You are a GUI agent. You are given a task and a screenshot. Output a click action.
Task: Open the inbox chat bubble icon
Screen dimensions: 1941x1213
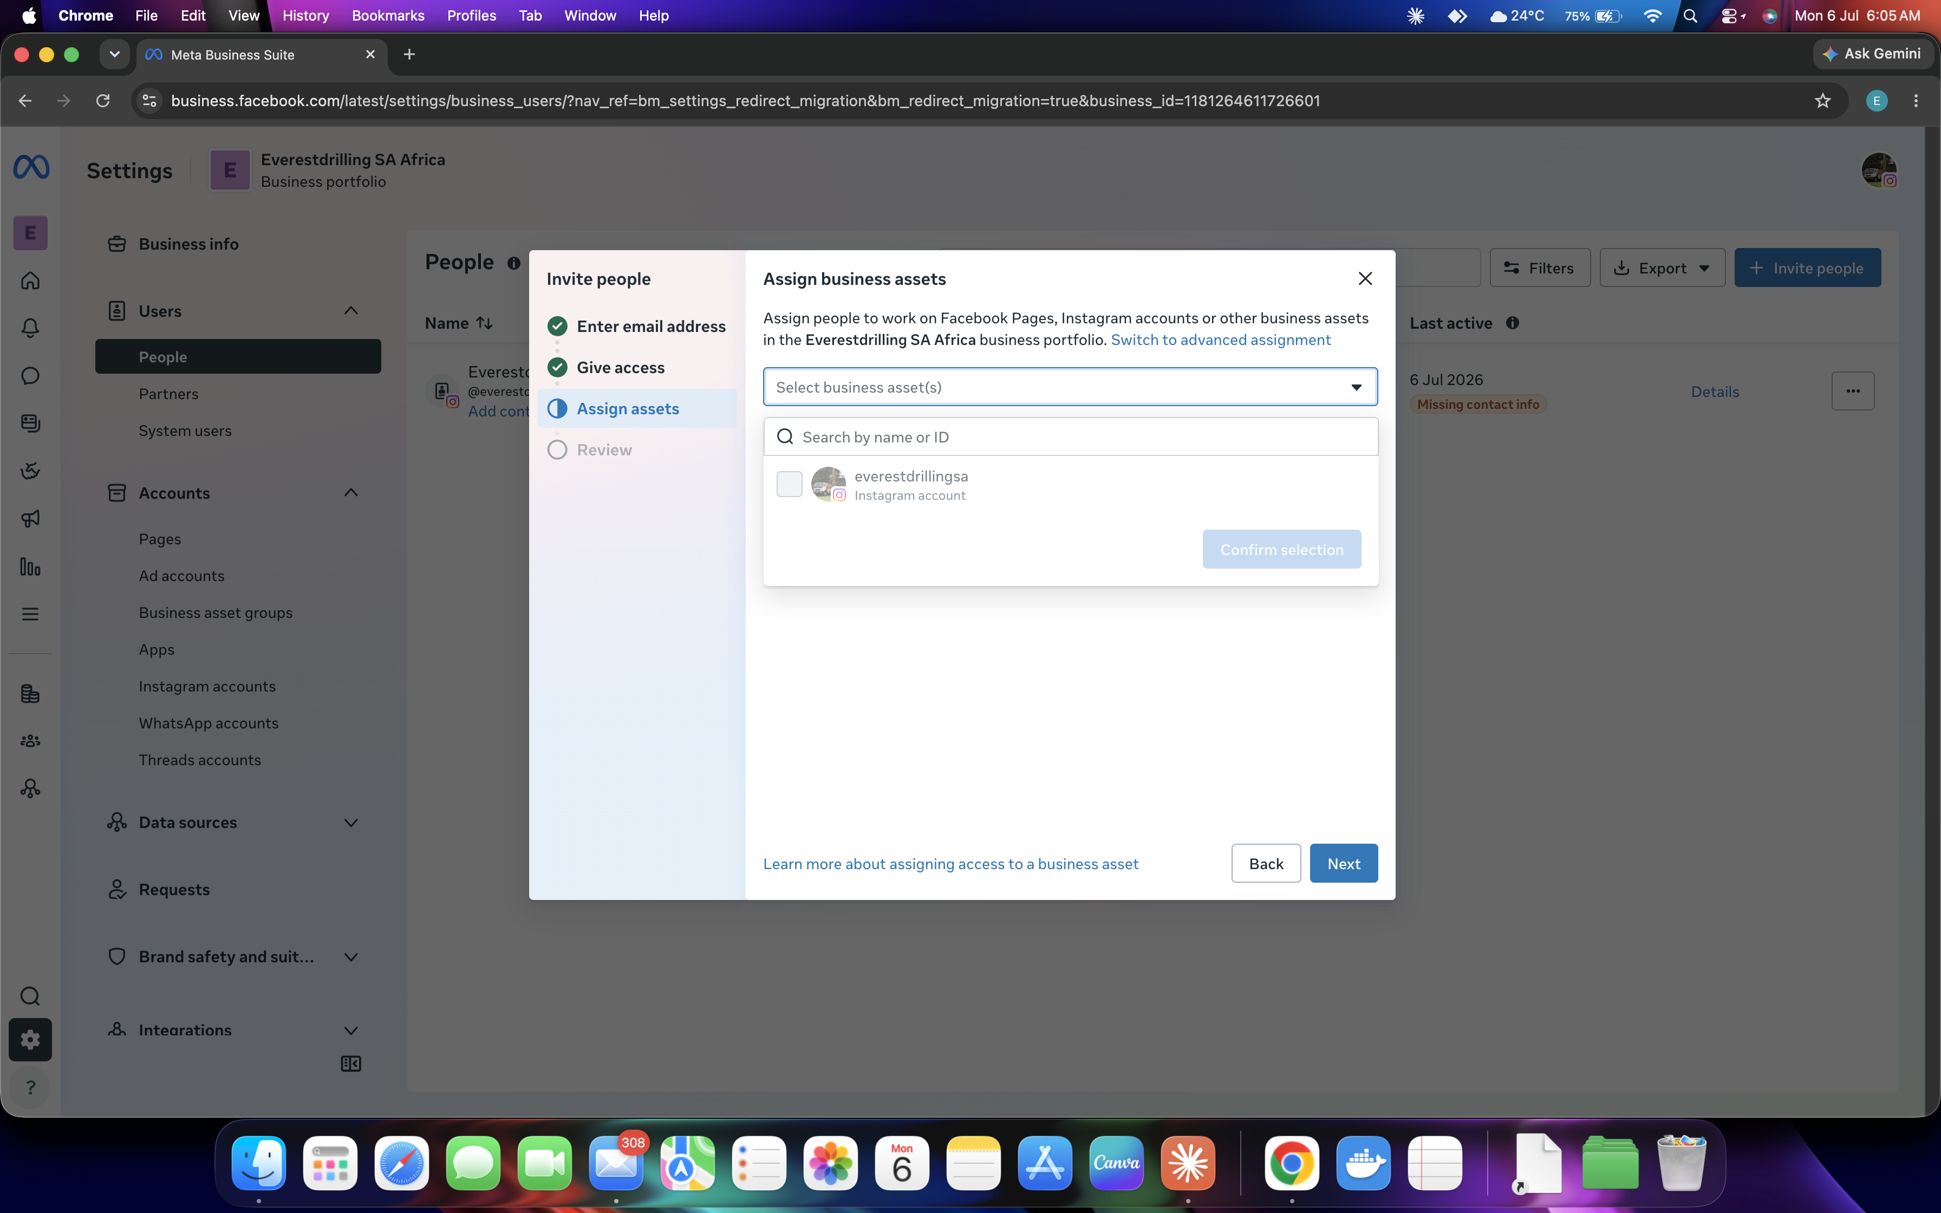(x=30, y=375)
